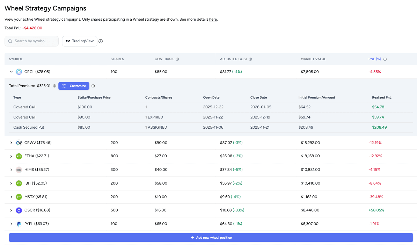The image size is (417, 245).
Task: Click the Oscar logo beside OSCR
Action: [19, 210]
